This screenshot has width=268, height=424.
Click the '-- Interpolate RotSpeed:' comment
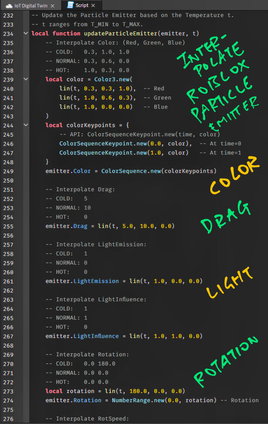(x=87, y=419)
